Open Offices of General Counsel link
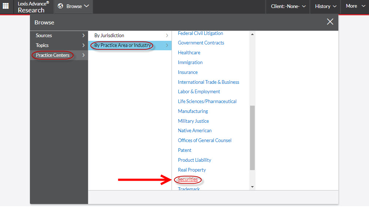The image size is (369, 208). pyautogui.click(x=204, y=140)
